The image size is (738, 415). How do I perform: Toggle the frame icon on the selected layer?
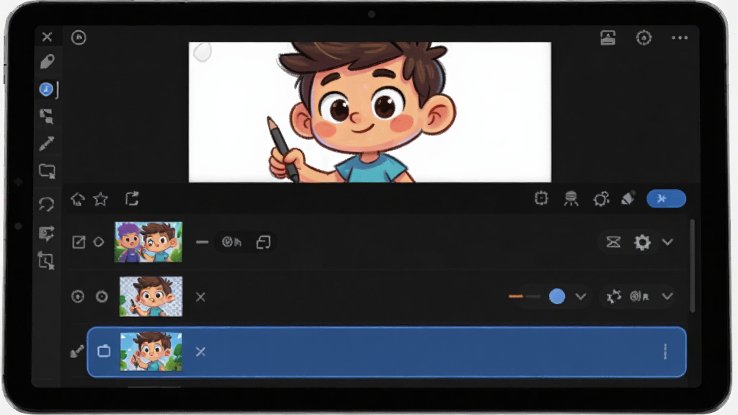click(104, 352)
